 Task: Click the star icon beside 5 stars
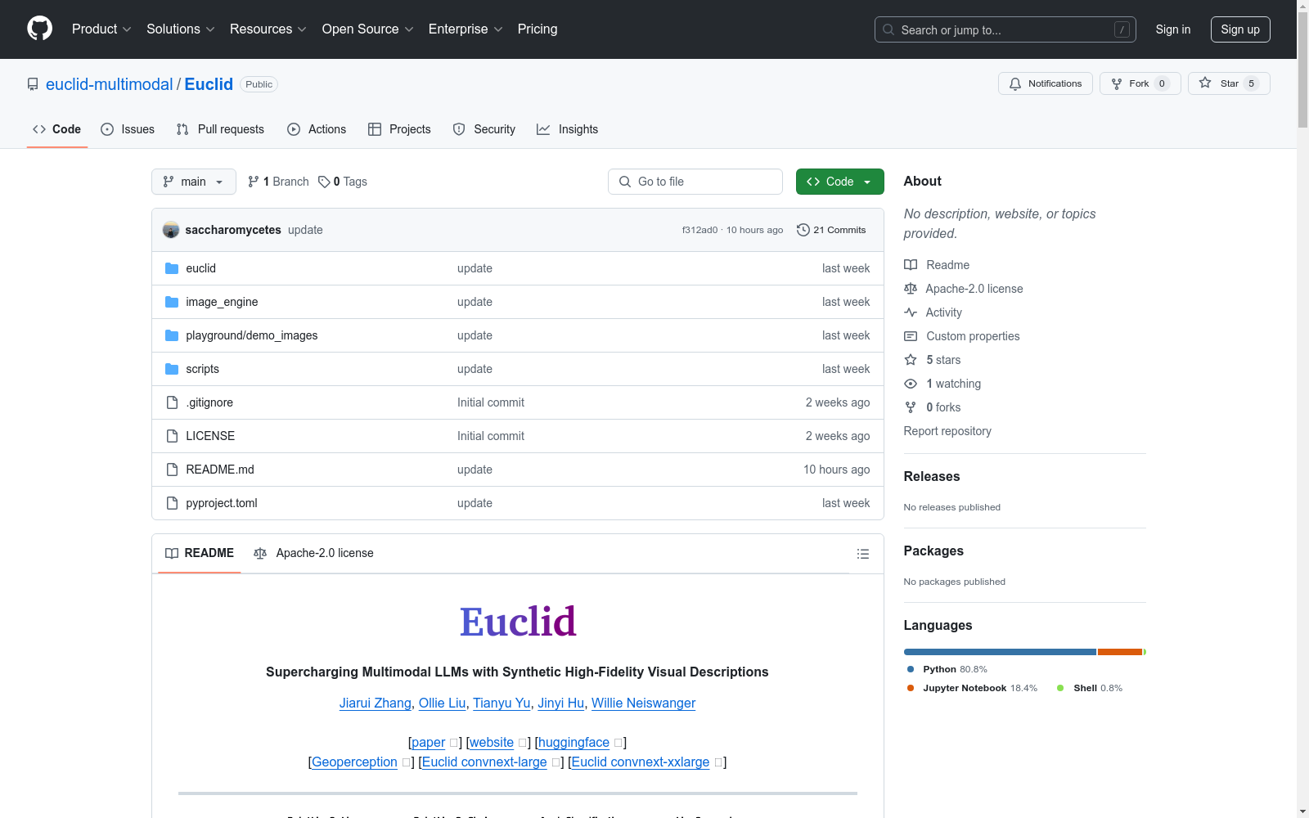pos(911,360)
